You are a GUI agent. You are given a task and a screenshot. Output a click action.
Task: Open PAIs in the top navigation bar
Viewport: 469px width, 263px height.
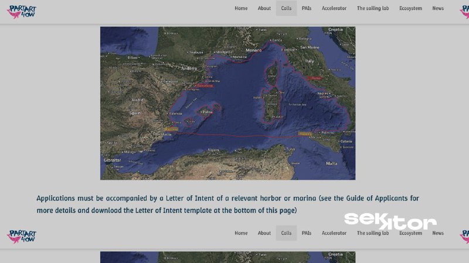click(306, 8)
